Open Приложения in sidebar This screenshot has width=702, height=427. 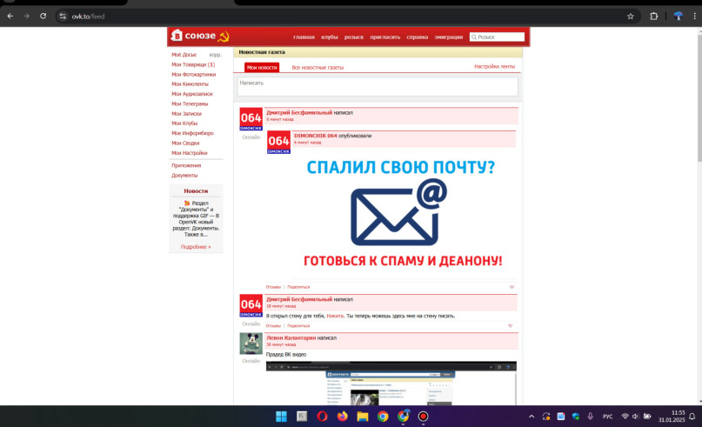click(186, 165)
